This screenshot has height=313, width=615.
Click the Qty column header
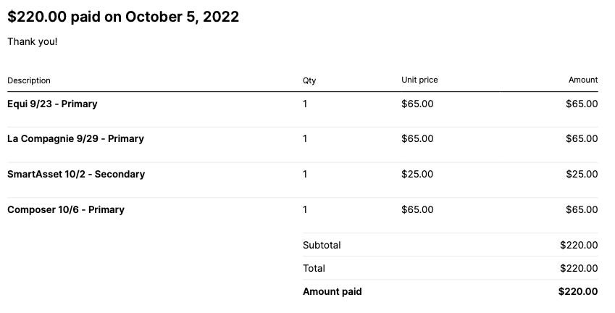click(309, 80)
